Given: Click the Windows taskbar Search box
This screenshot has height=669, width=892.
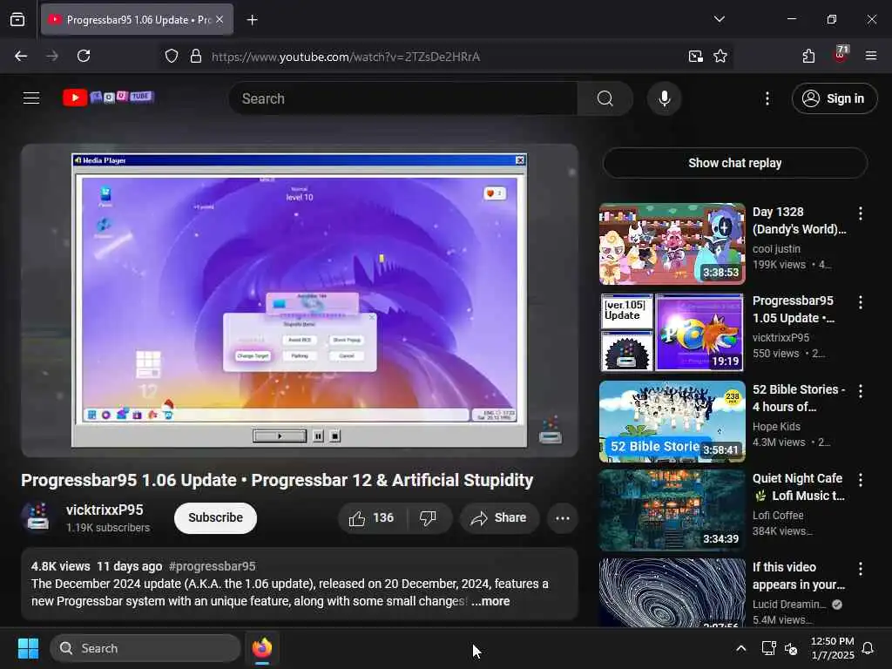Looking at the screenshot, I should pos(145,648).
